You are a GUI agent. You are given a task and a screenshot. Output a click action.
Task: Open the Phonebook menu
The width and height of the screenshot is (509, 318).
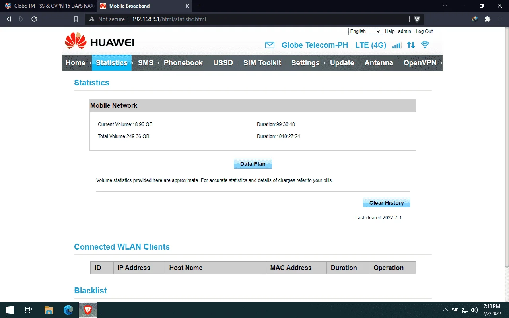183,63
